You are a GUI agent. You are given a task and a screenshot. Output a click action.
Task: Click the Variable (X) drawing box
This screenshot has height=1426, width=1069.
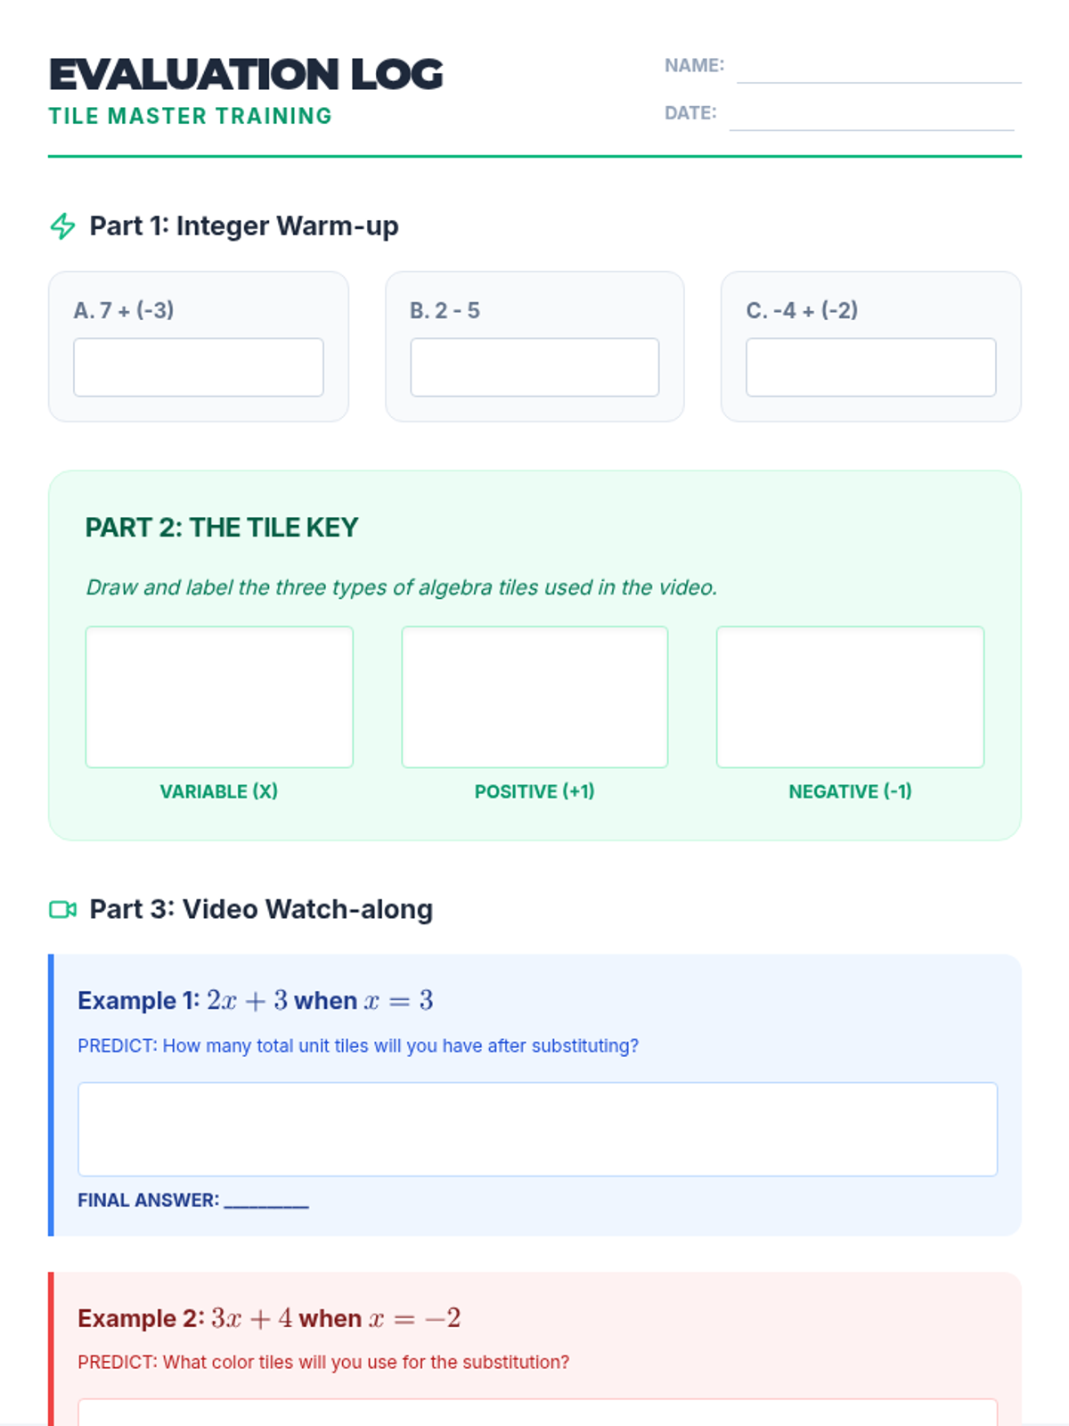(x=219, y=697)
